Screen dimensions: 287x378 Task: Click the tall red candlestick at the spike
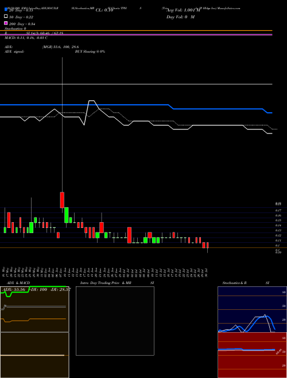pyautogui.click(x=62, y=200)
